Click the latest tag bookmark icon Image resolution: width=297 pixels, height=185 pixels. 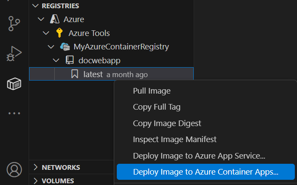point(75,74)
